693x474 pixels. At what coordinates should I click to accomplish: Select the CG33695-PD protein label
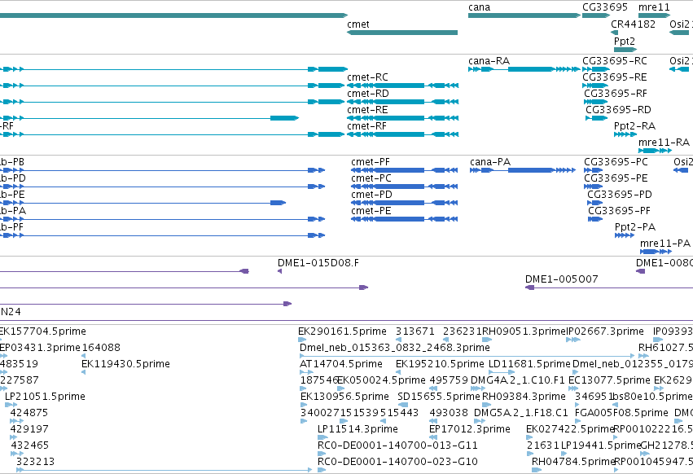[620, 195]
